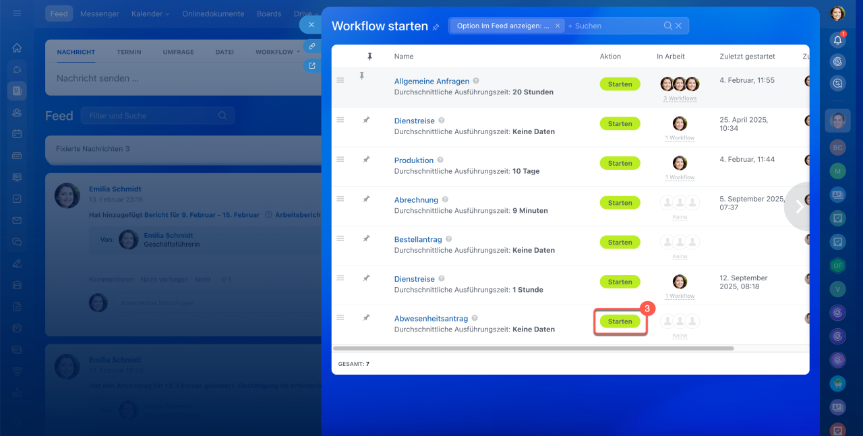Viewport: 863px width, 436px height.
Task: Open the home icon in left sidebar
Action: pos(17,48)
